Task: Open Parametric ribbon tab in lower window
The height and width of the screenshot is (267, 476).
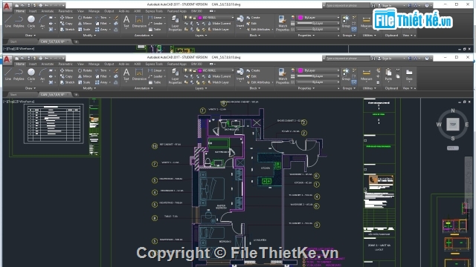Action: click(x=65, y=64)
